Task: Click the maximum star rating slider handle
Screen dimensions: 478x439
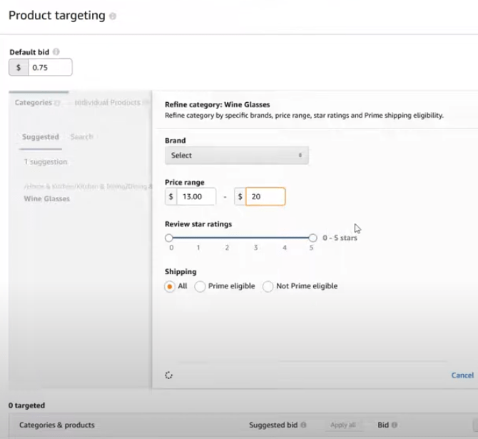Action: [312, 238]
